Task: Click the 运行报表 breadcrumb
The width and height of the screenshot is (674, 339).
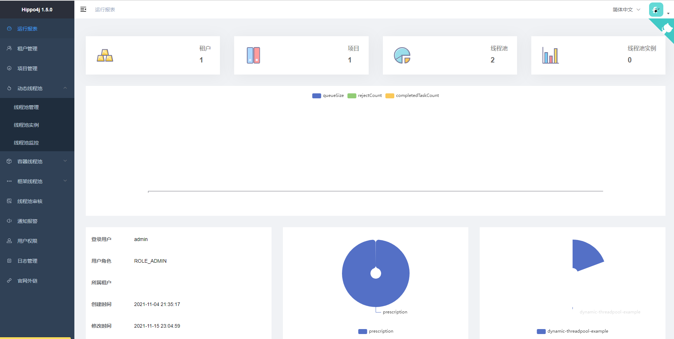Action: tap(105, 10)
